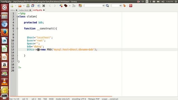178x100 pixels.
Task: Click the 'encoding: UTF-8' status entry
Action: pyautogui.click(x=79, y=99)
